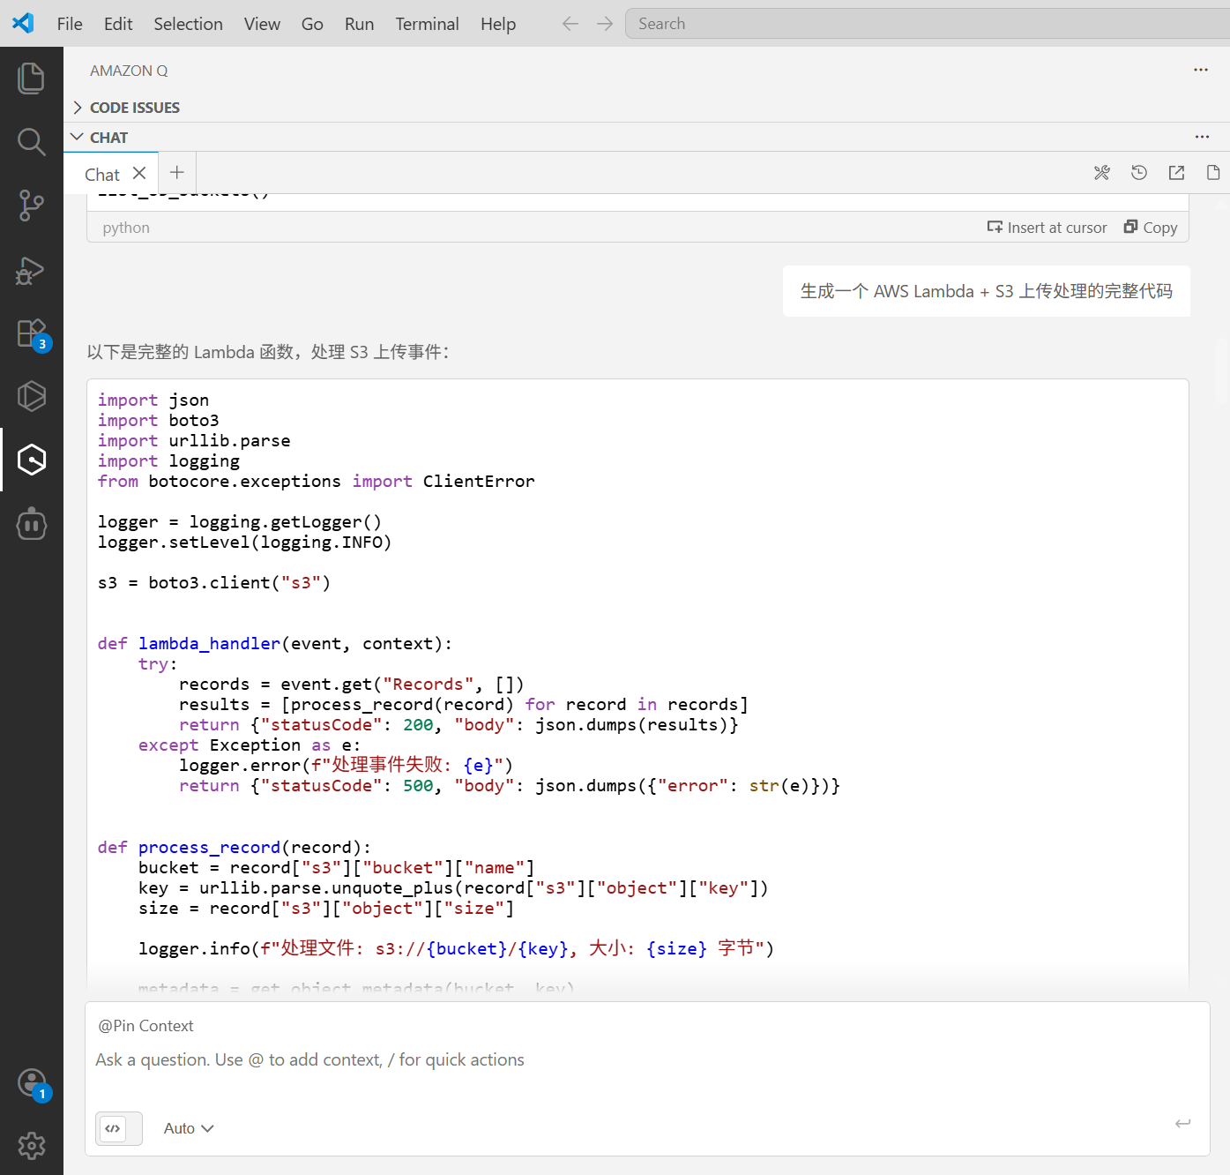Open the Selection menu
Screen dimensions: 1230x1175
coord(188,24)
